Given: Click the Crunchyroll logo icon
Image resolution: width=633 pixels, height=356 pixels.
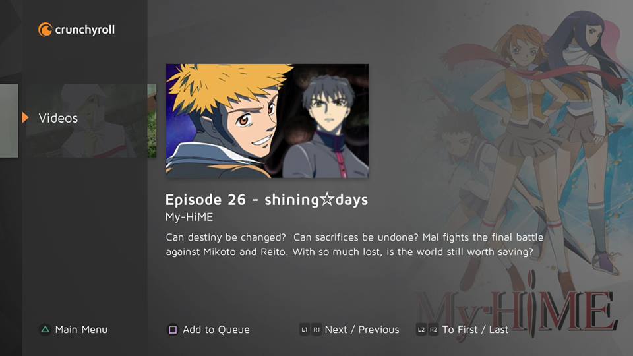Looking at the screenshot, I should point(45,30).
